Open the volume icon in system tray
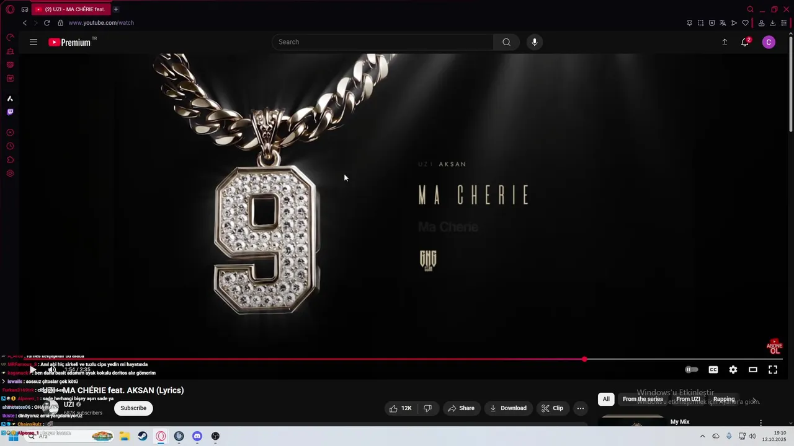This screenshot has width=794, height=446. point(752,436)
